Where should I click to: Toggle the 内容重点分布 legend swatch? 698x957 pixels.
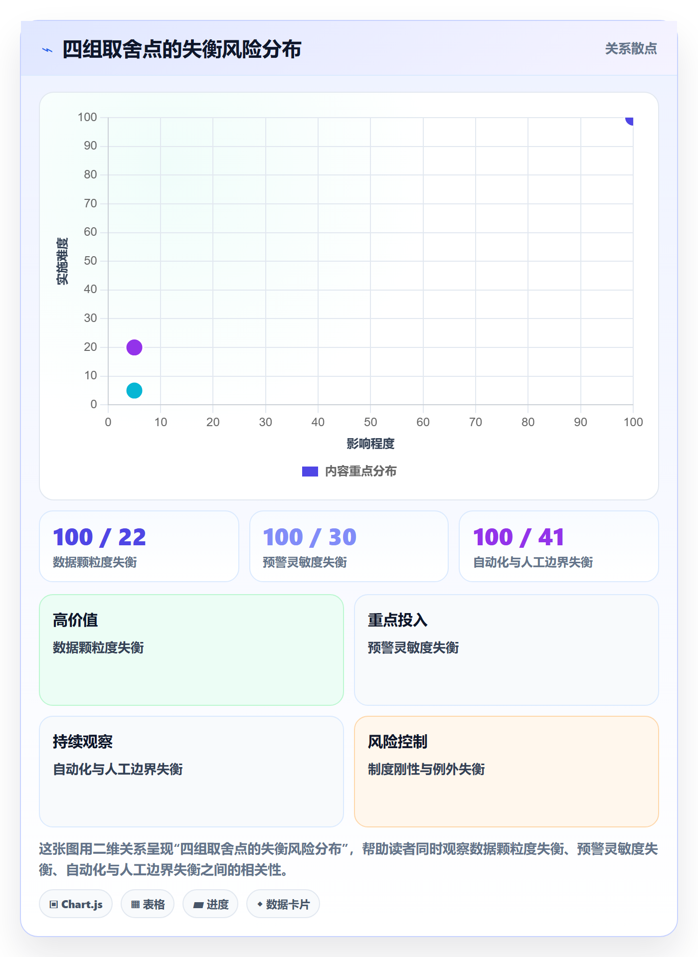pos(310,472)
